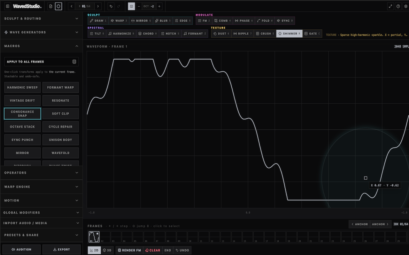Click the Audition button
The image size is (409, 255).
[x=21, y=250]
